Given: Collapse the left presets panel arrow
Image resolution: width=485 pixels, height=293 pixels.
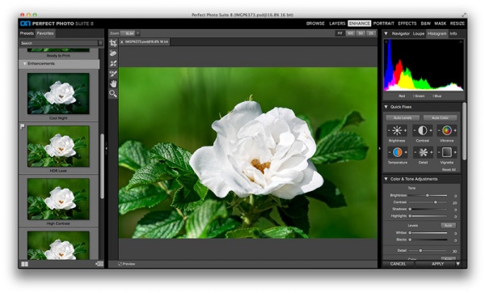Looking at the screenshot, I should coord(106,148).
